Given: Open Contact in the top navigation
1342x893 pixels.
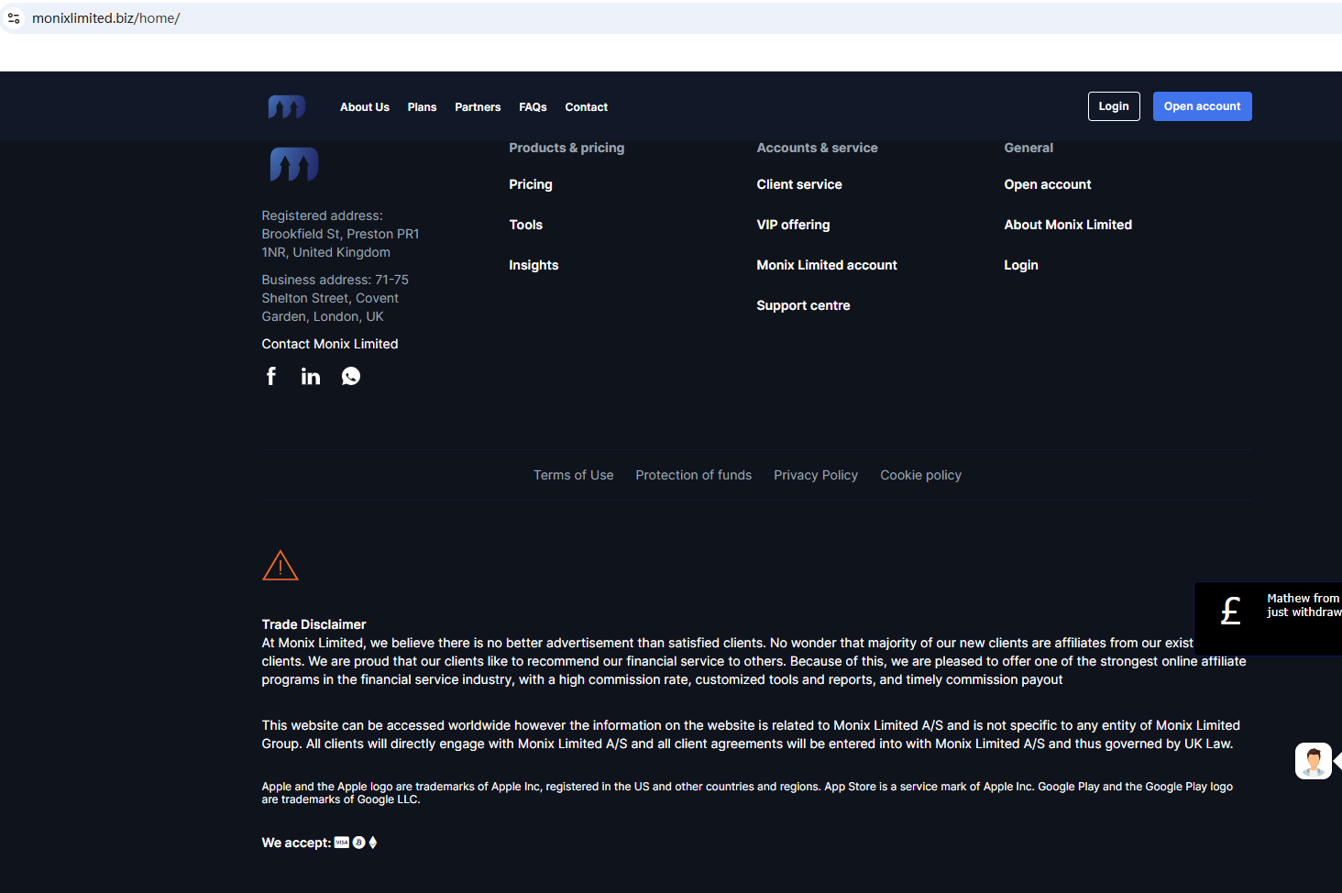Looking at the screenshot, I should click(x=587, y=107).
